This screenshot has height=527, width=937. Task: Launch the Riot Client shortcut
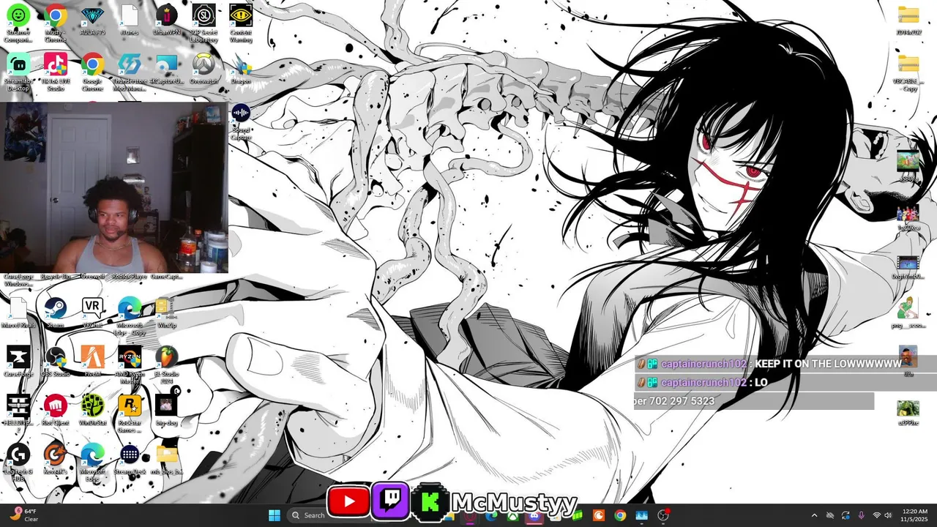click(55, 410)
